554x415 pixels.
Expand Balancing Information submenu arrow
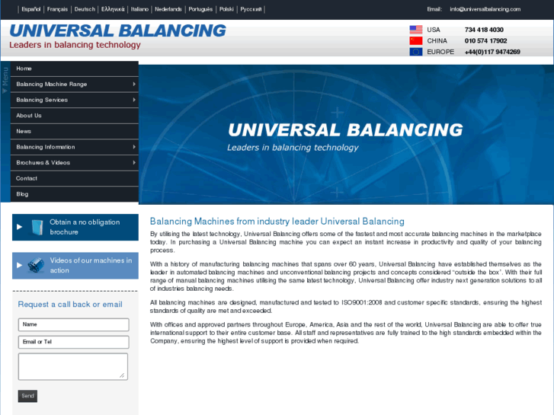[134, 147]
